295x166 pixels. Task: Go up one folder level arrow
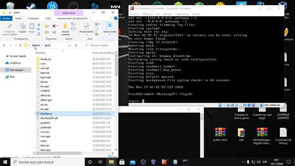[x=20, y=45]
